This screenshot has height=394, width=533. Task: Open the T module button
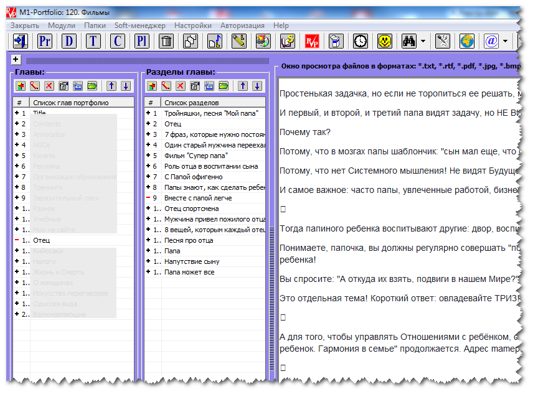pyautogui.click(x=93, y=42)
